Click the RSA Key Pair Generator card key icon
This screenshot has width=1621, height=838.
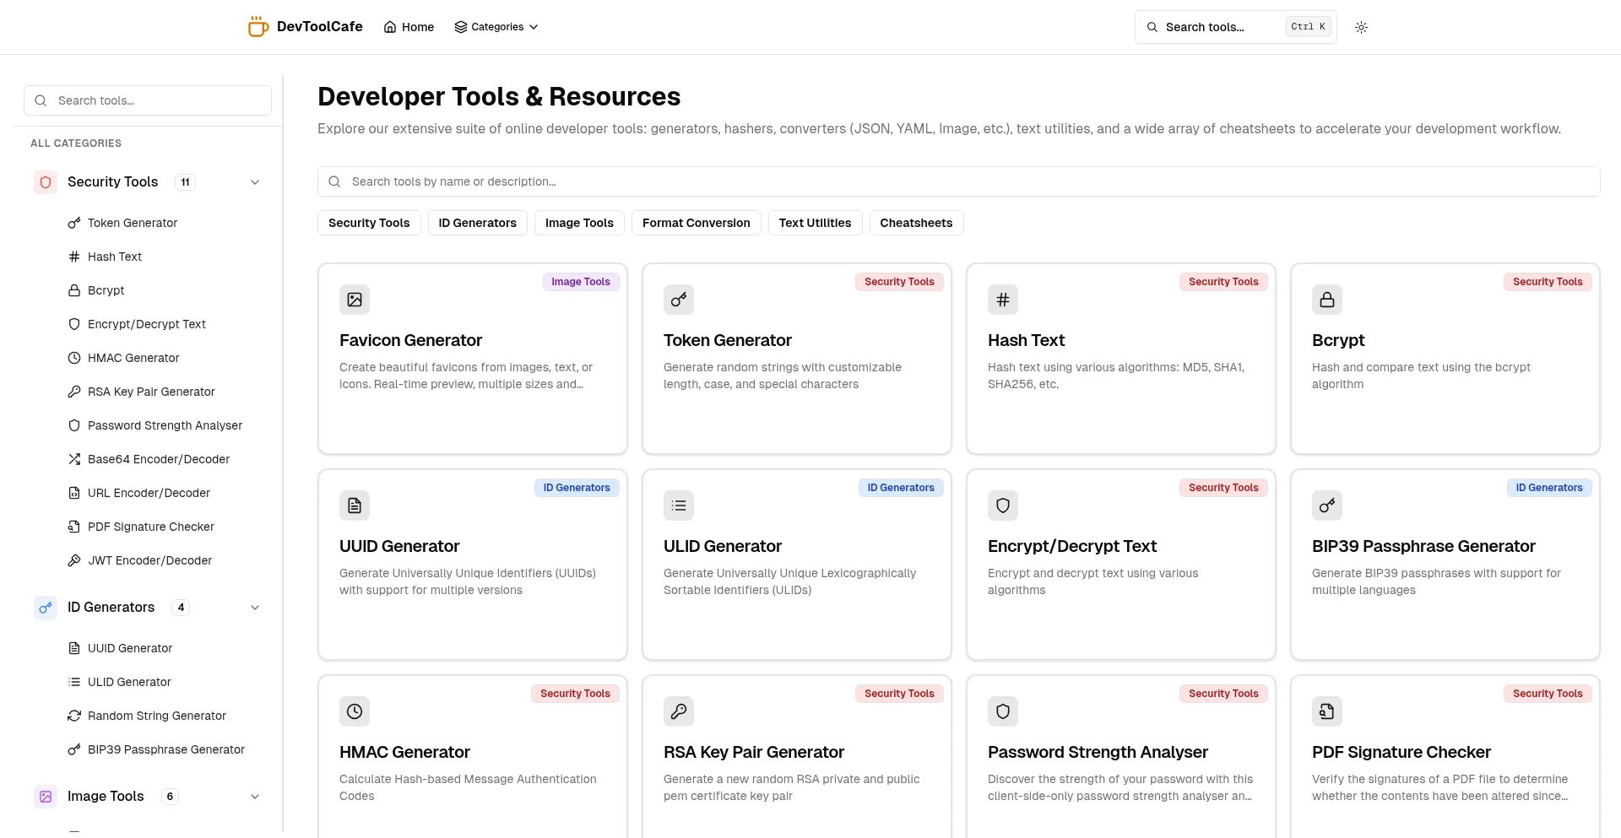[679, 711]
